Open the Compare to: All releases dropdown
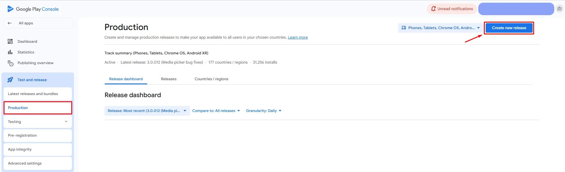Viewport: 565px width, 172px height. 216,111
